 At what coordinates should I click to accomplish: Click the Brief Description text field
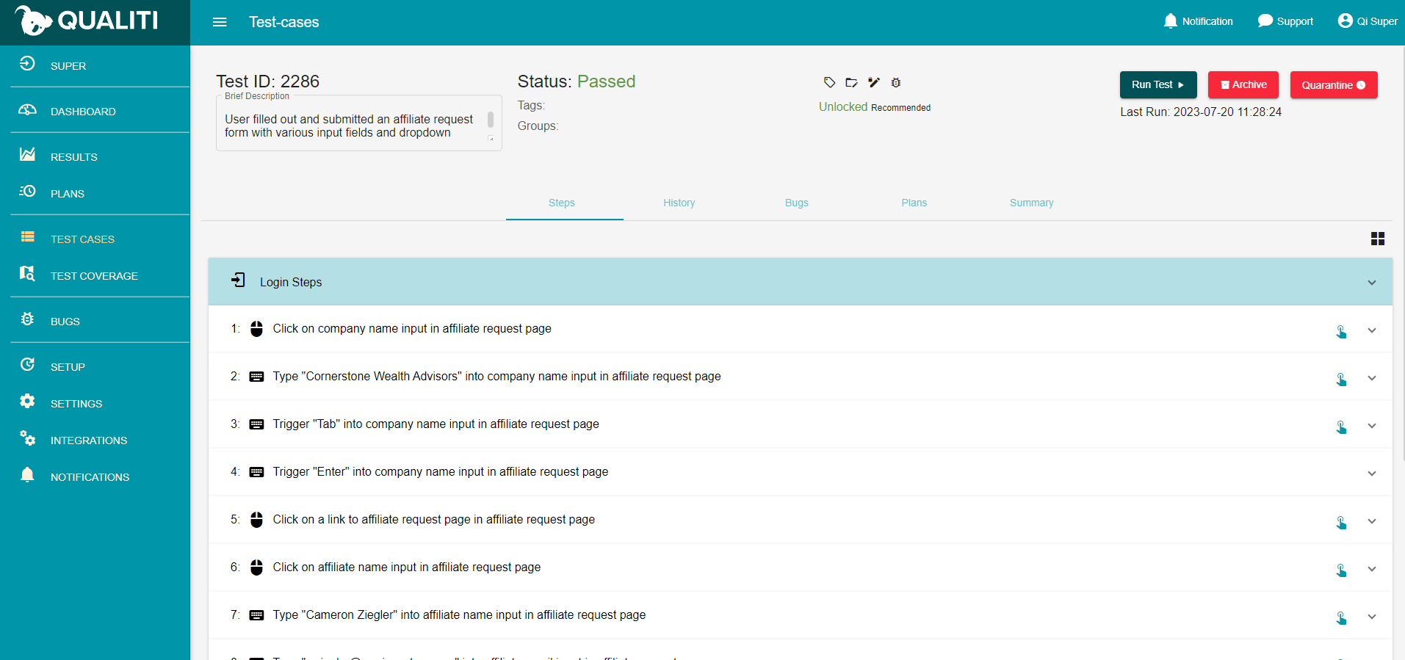353,126
